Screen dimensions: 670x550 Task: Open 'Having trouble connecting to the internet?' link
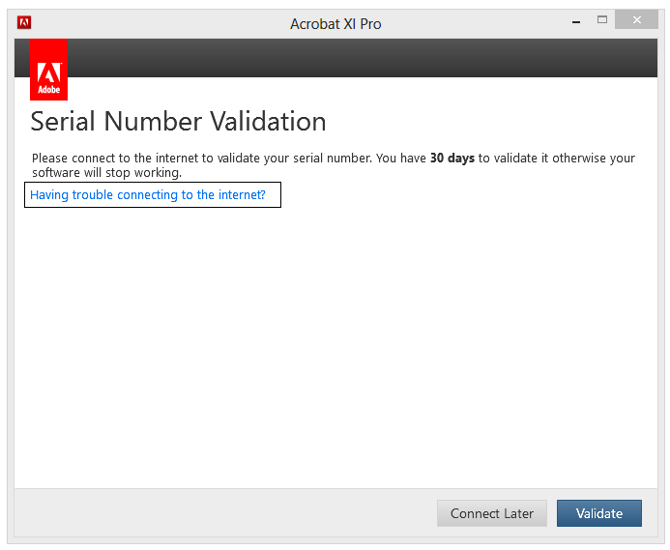point(148,195)
